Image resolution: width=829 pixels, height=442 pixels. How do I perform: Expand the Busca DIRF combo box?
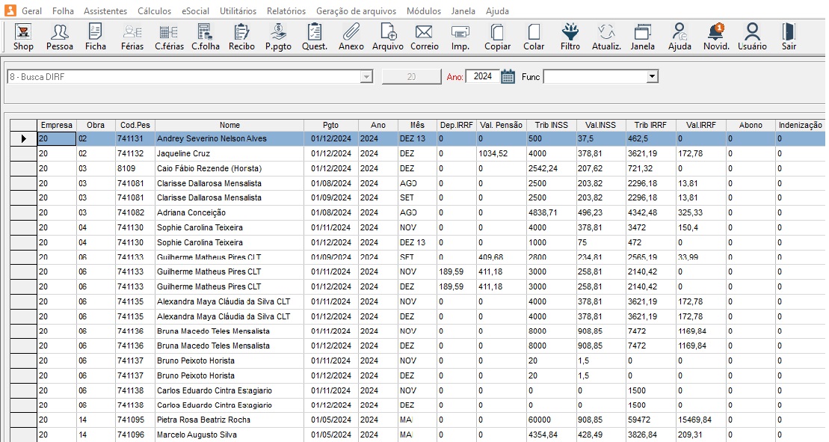366,77
